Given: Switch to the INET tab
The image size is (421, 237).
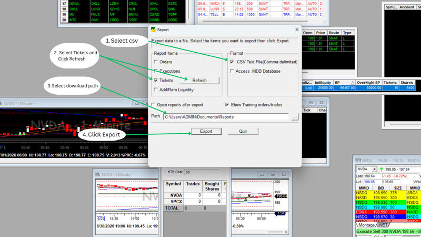Looking at the screenshot, I should click(x=383, y=225).
